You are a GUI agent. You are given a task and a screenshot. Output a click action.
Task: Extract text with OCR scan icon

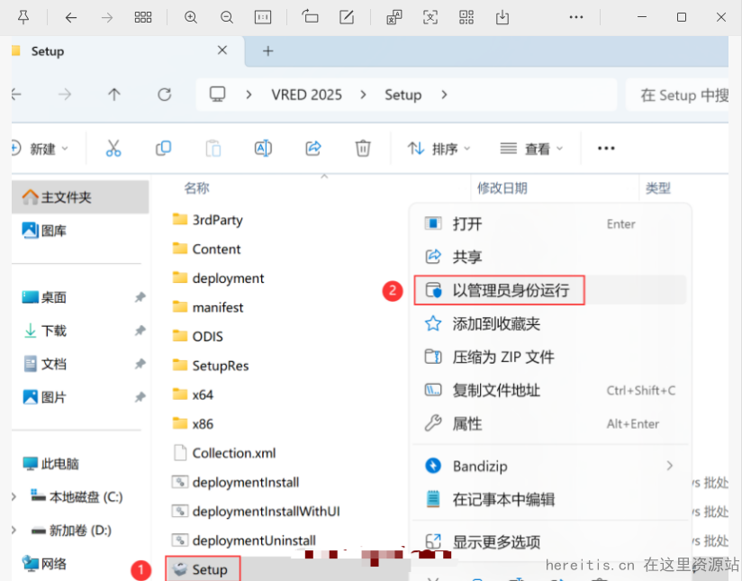point(430,17)
